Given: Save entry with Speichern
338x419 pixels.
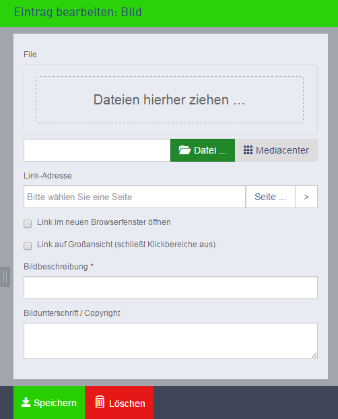Looking at the screenshot, I should 49,402.
